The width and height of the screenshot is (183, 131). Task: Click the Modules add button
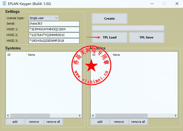[100, 122]
